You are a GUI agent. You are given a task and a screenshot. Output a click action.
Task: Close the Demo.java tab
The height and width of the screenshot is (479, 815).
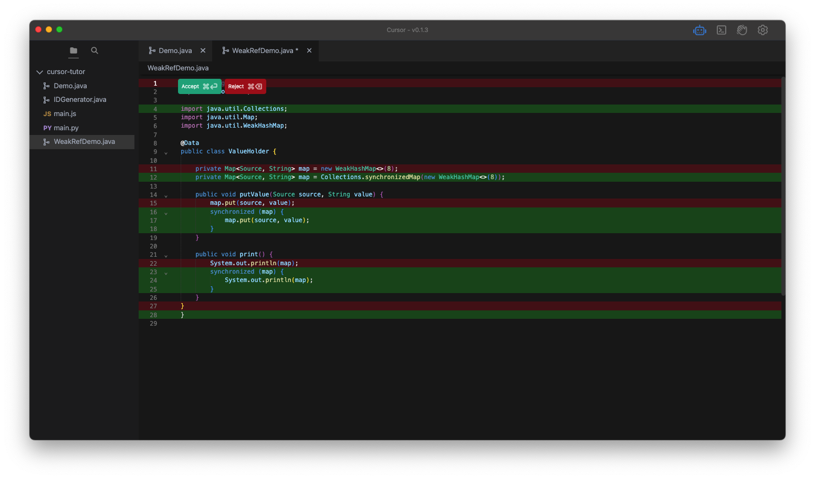[x=203, y=51]
